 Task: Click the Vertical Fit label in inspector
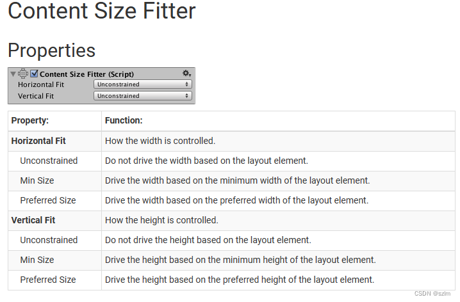coord(36,96)
